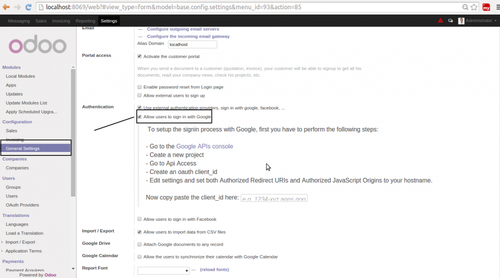Click the browser address bar URL
Image resolution: width=500 pixels, height=278 pixels.
coord(173,7)
